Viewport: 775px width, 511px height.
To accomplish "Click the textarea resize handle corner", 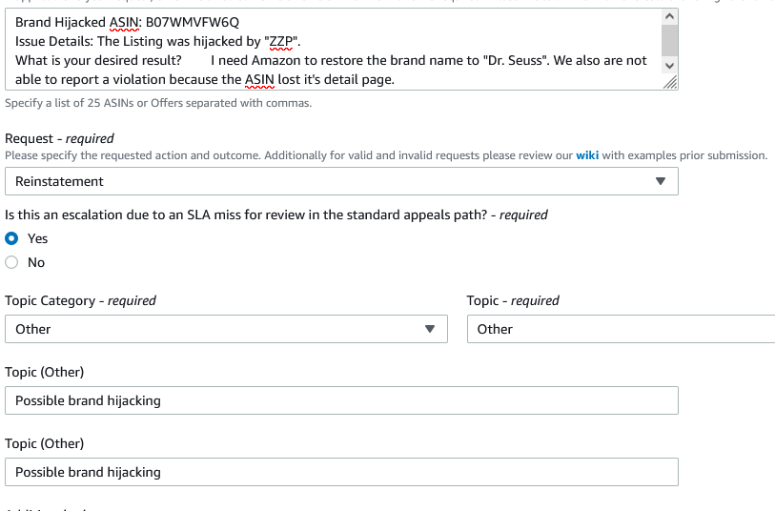I will pyautogui.click(x=671, y=83).
